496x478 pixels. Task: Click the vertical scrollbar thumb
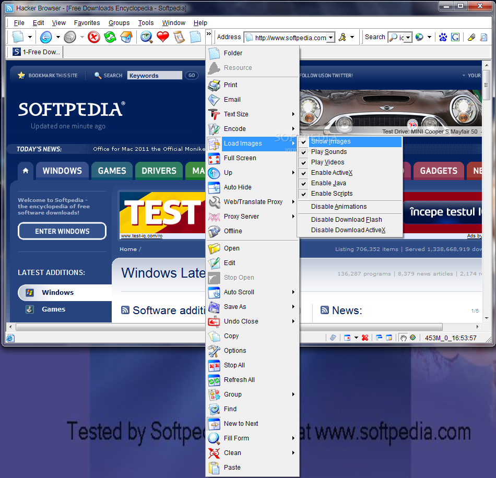pyautogui.click(x=486, y=85)
